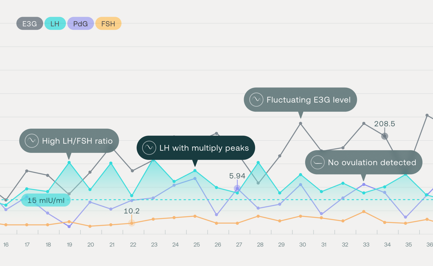Click the FSH data point labeled 10.2
Viewport: 433px width, 266px height.
pos(132,223)
